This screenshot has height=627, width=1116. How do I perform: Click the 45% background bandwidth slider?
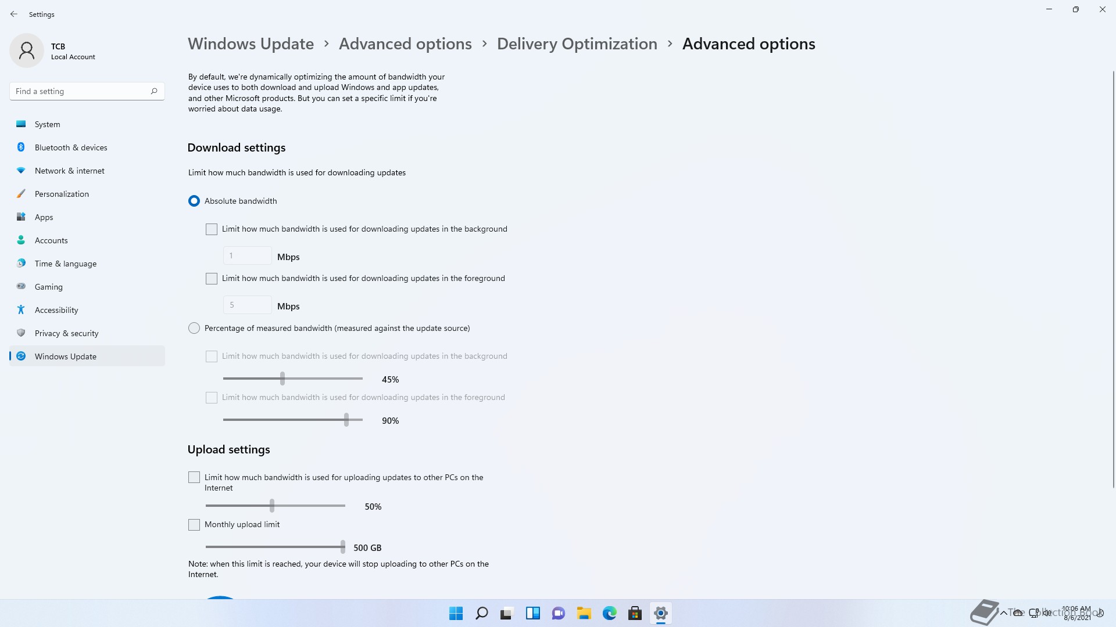[x=293, y=379]
